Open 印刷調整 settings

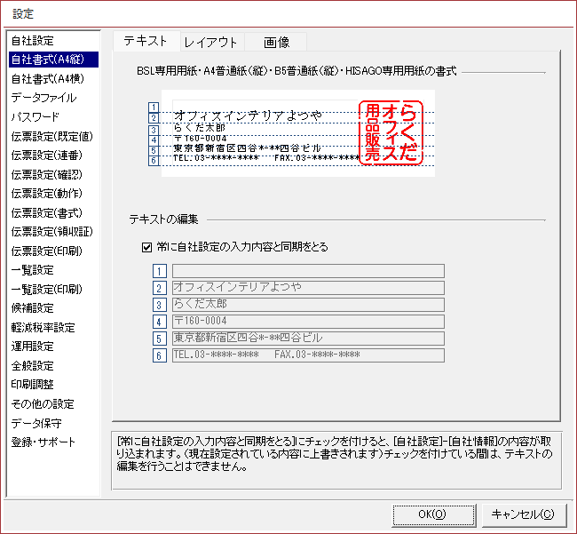[33, 385]
